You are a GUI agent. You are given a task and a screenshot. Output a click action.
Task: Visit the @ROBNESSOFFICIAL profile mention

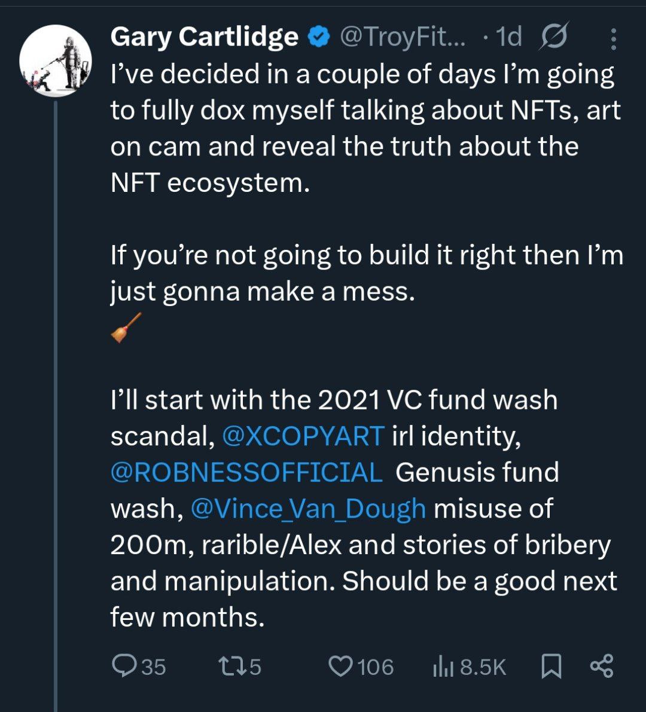click(246, 472)
